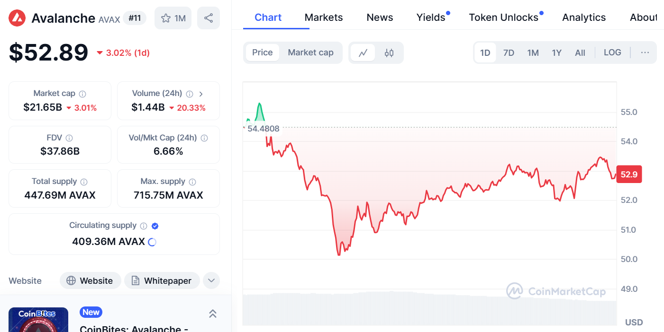
Task: Click the Total supply info icon
Action: [84, 182]
